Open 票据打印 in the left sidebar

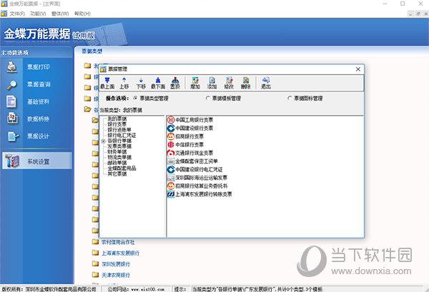[37, 67]
